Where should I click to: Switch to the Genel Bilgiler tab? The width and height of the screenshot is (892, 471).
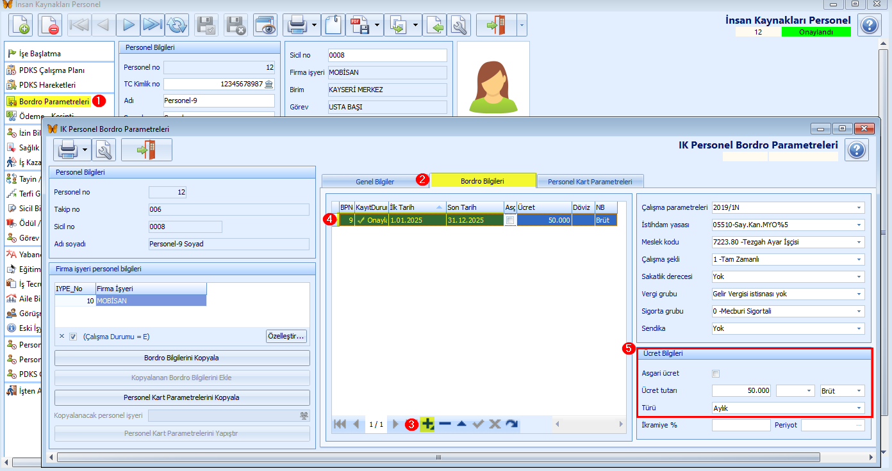[375, 181]
